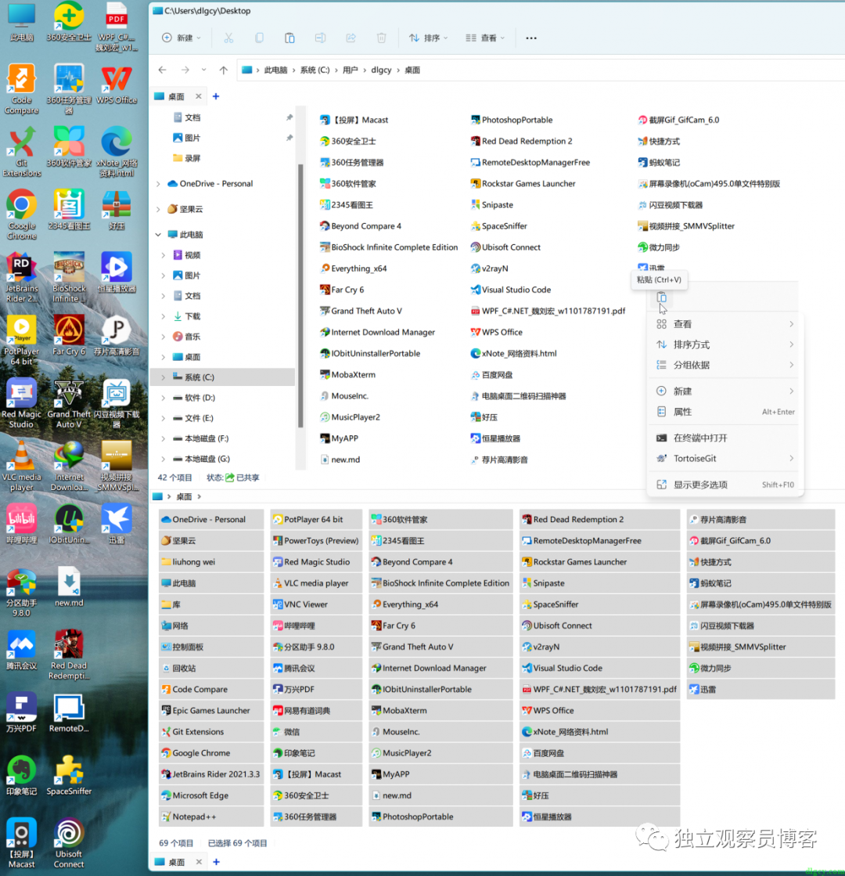Go back with the left arrow button
Viewport: 845px width, 876px height.
(x=163, y=70)
